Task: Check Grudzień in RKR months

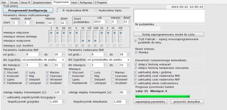Action: [113, 83]
